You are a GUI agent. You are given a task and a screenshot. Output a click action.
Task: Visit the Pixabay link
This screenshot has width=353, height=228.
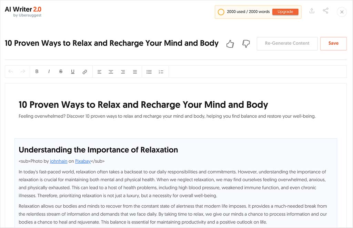83,161
